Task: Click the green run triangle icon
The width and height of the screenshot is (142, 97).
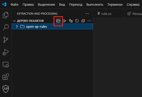Action: coord(65,21)
